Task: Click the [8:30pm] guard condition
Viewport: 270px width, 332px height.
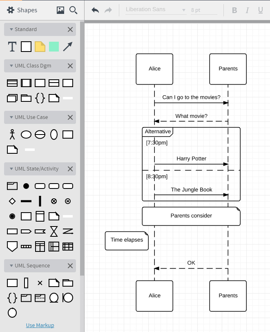Action: (x=157, y=176)
